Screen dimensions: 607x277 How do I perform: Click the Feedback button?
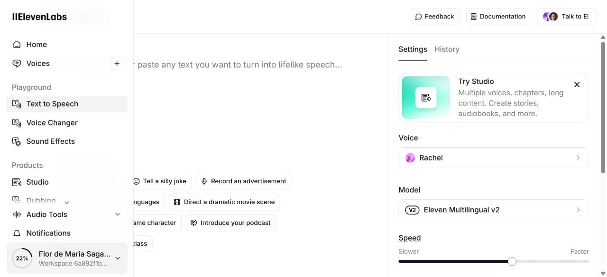pos(435,17)
